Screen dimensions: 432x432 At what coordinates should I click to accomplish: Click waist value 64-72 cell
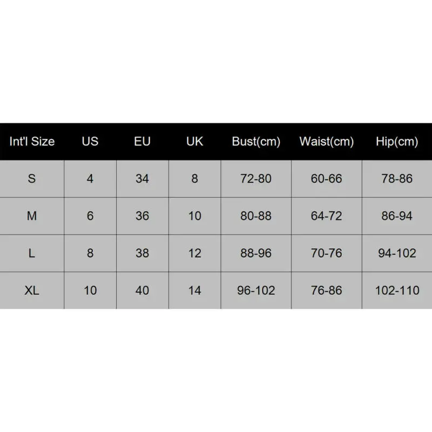(x=326, y=216)
